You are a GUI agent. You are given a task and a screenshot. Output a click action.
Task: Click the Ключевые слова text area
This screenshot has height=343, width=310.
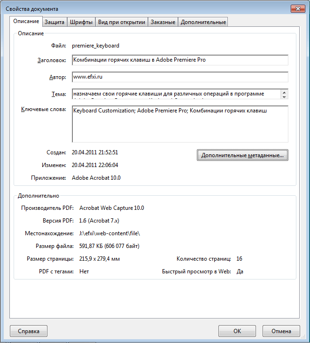180,124
